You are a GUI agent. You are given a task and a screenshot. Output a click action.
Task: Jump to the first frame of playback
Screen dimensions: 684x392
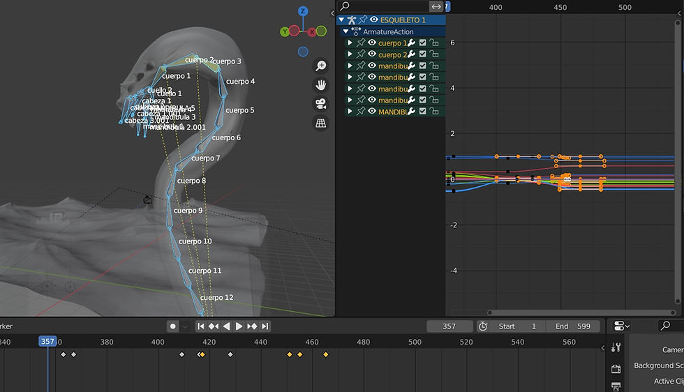[201, 326]
